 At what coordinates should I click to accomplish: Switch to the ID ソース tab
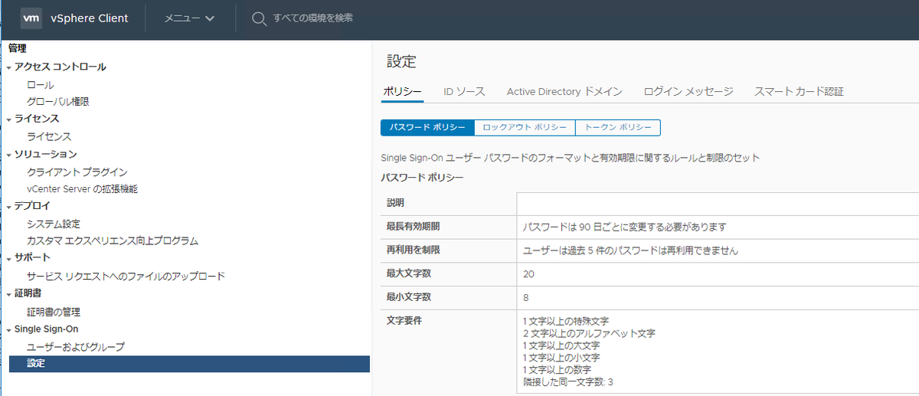464,91
